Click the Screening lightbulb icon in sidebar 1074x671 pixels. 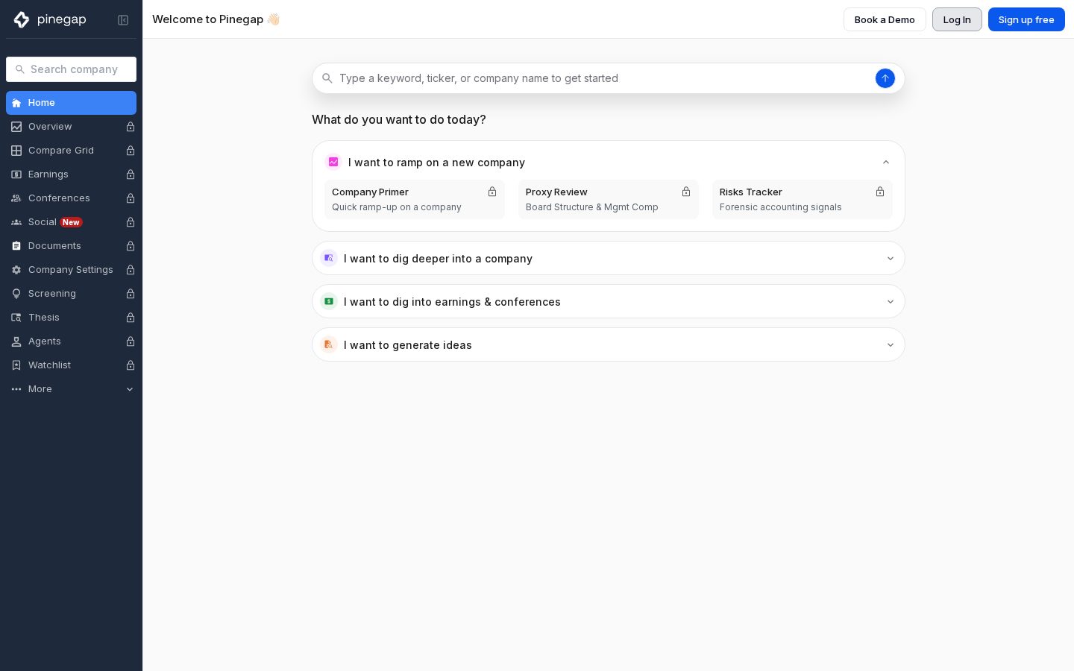point(16,294)
